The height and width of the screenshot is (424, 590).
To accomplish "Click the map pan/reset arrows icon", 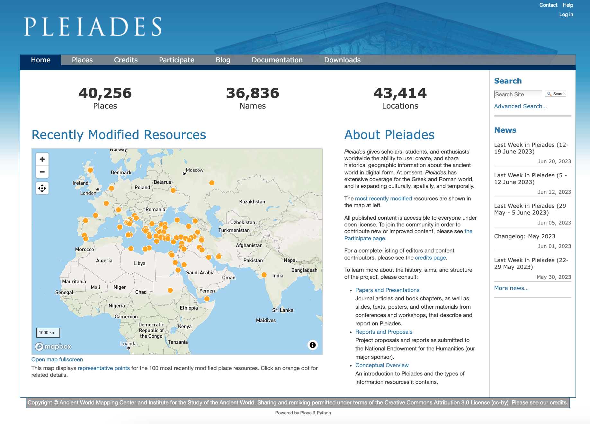I will [x=42, y=188].
